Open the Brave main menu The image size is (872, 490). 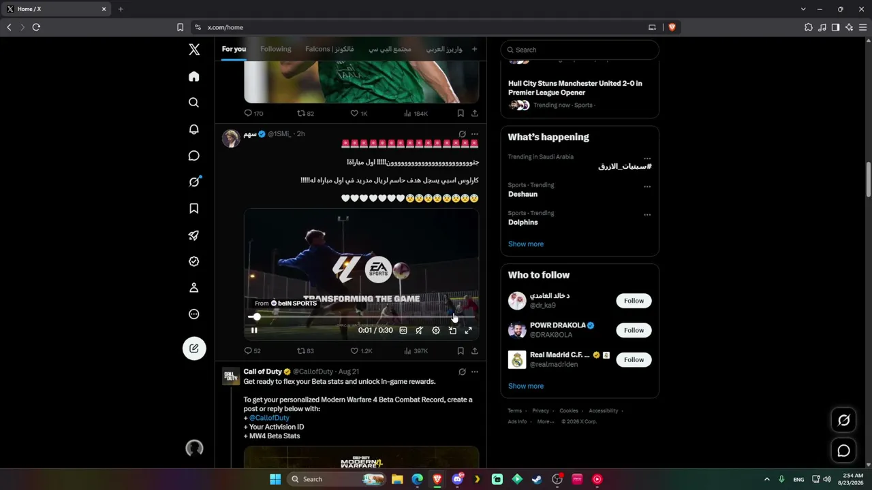click(x=862, y=27)
